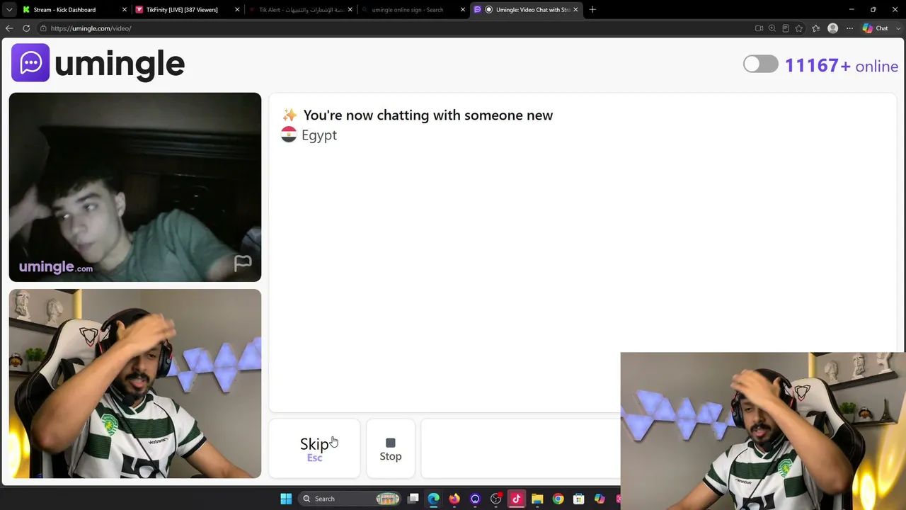Open Microsoft Store from the taskbar
Screen dimensions: 906x510
578,499
